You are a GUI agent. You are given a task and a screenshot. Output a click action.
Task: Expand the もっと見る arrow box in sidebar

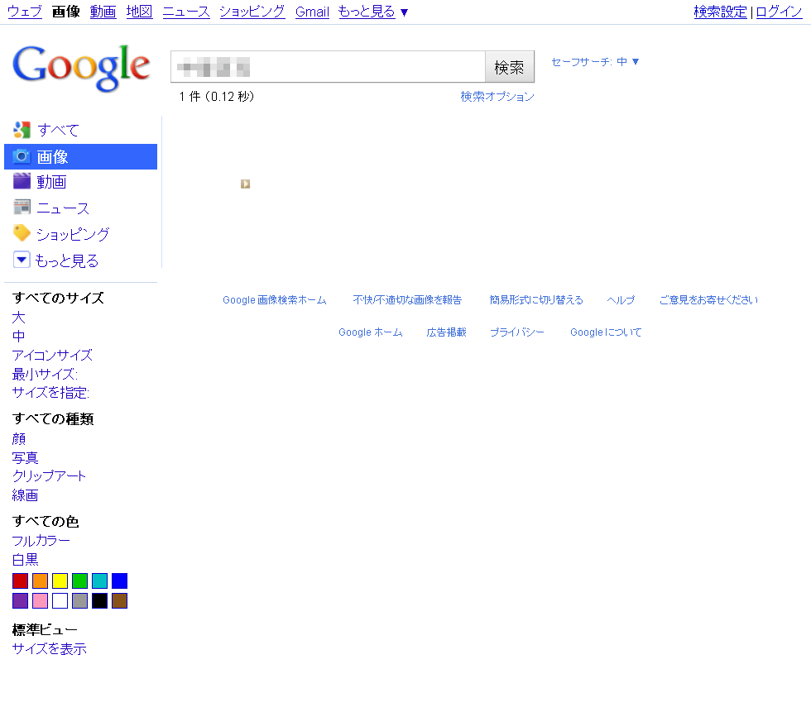click(x=22, y=260)
